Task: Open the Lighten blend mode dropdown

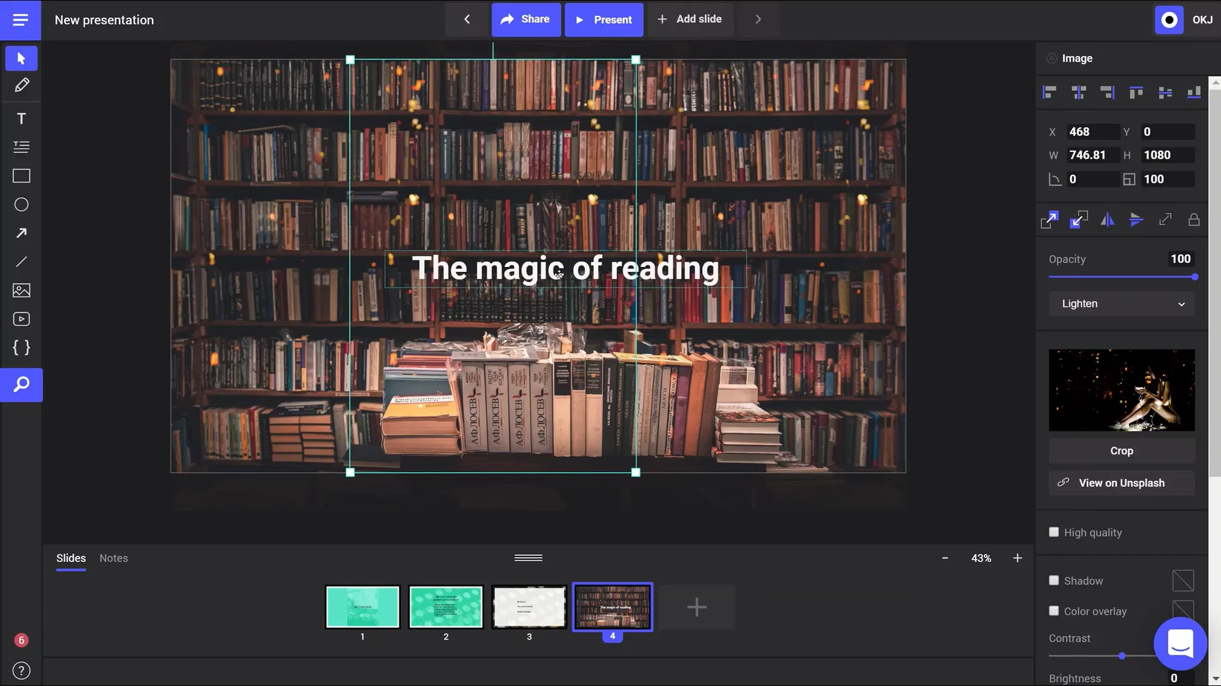Action: [x=1121, y=304]
